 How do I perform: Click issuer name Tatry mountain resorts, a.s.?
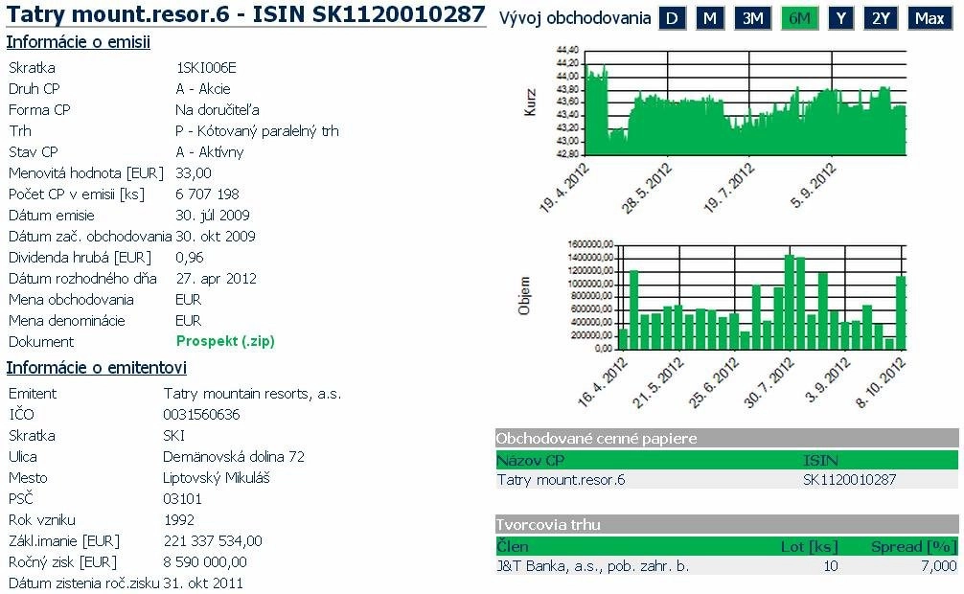click(x=252, y=394)
